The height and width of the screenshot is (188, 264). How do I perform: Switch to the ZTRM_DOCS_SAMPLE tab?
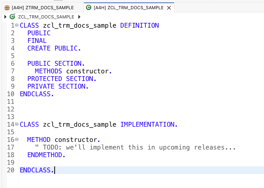43,8
